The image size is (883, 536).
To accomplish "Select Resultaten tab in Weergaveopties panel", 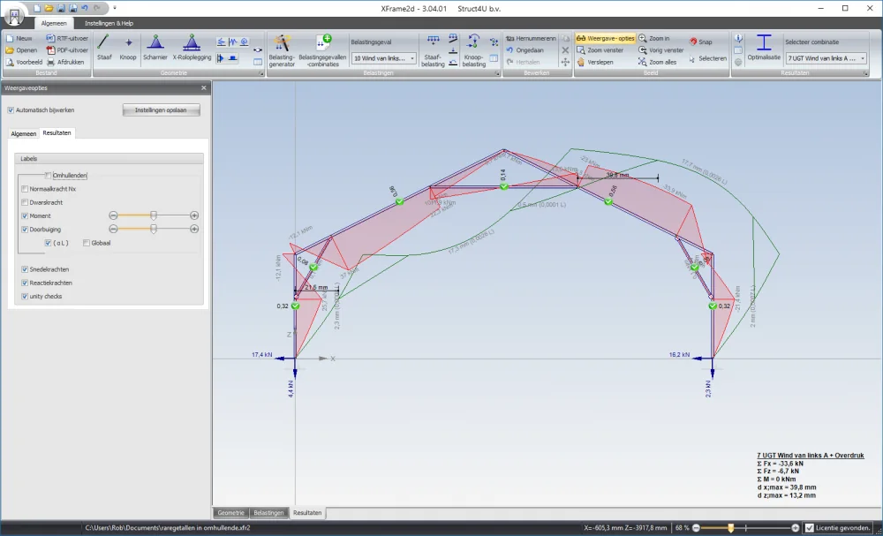I will tap(57, 132).
